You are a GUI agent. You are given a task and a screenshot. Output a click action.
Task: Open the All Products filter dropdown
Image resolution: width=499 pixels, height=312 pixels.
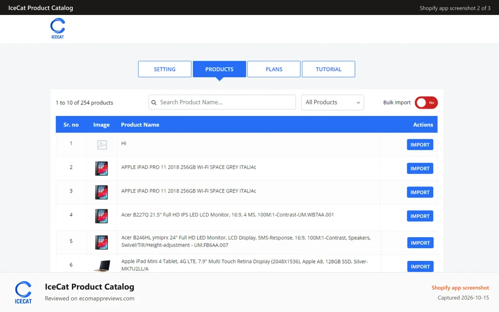coord(332,102)
